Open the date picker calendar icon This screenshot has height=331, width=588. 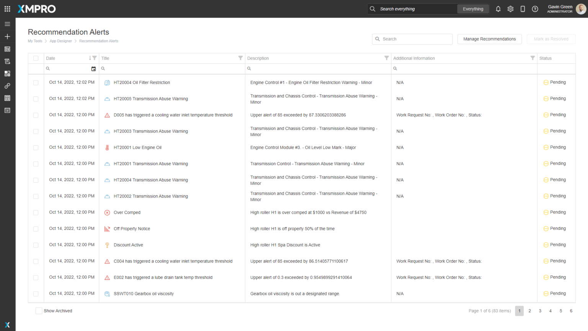point(93,69)
